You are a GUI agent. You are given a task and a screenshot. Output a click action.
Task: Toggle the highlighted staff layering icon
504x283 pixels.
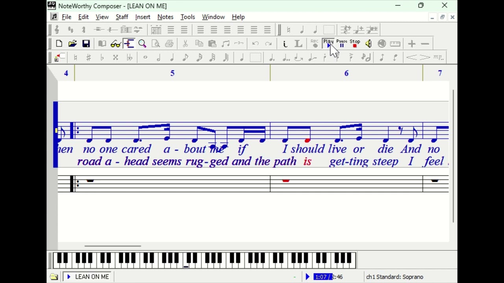(129, 44)
